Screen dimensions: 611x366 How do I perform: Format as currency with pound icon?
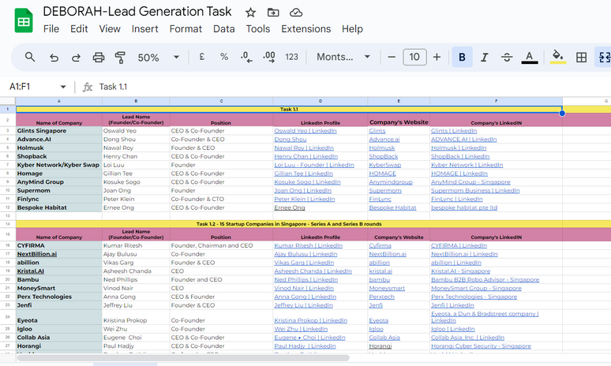201,57
